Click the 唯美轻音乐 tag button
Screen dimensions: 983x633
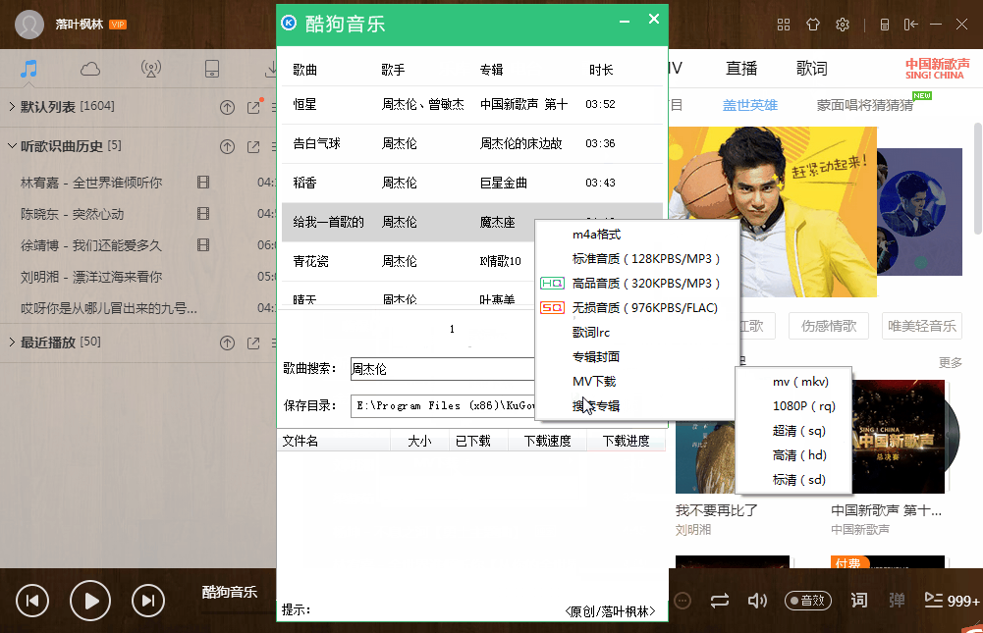tap(921, 326)
